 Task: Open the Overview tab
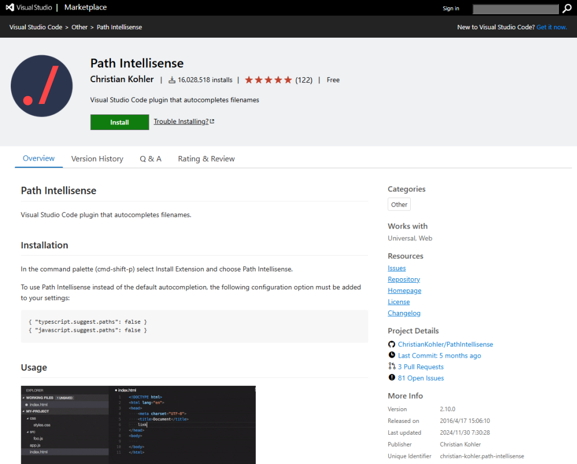point(39,158)
